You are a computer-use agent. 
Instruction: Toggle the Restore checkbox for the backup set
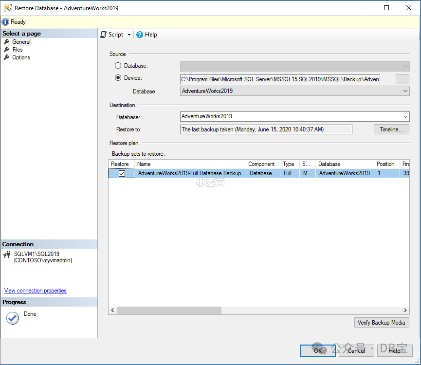coord(122,173)
